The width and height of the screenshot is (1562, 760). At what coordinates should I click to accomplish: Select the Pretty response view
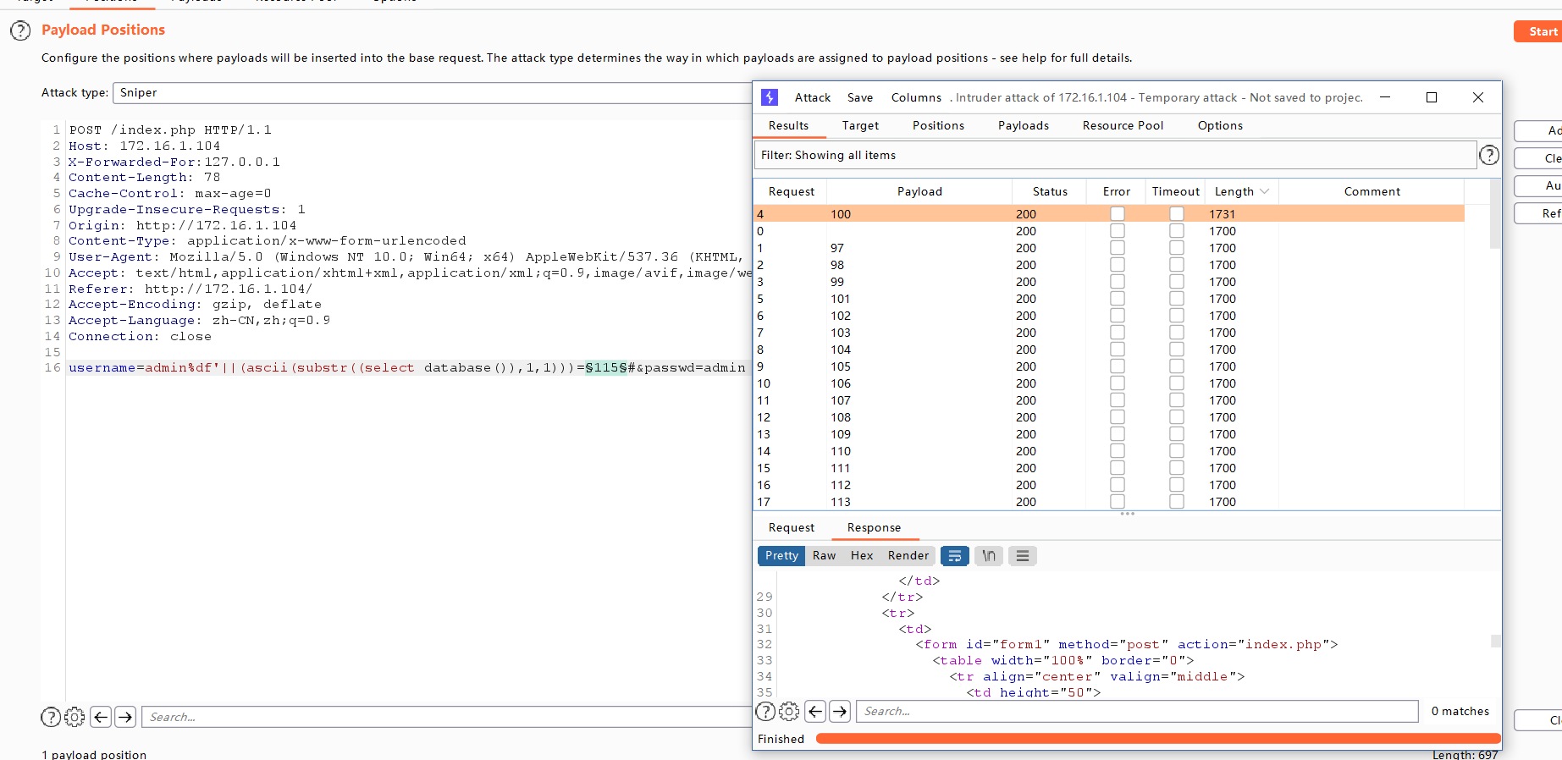coord(781,556)
